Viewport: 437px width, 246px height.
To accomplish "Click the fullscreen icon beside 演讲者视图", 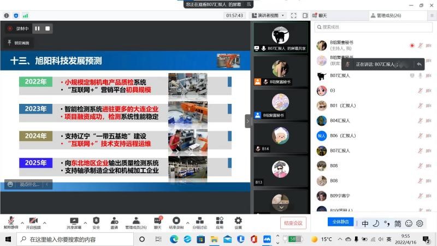I will point(294,16).
